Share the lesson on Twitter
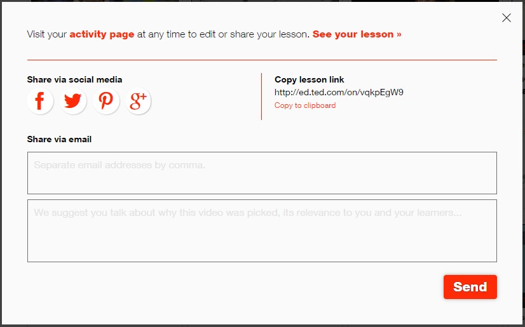This screenshot has height=327, width=525. [x=73, y=101]
